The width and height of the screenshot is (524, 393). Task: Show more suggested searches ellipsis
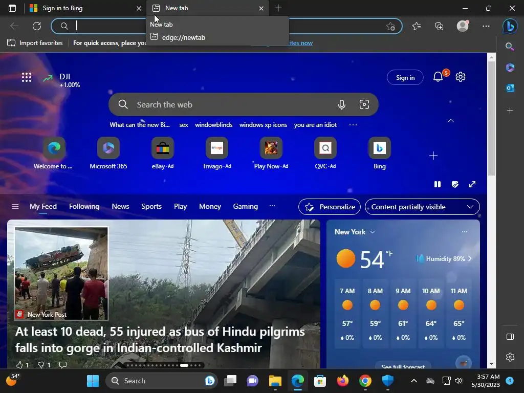(353, 125)
